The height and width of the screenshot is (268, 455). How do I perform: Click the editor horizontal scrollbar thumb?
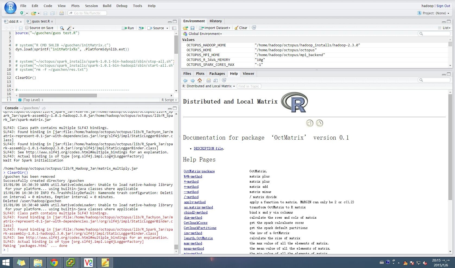(58, 95)
